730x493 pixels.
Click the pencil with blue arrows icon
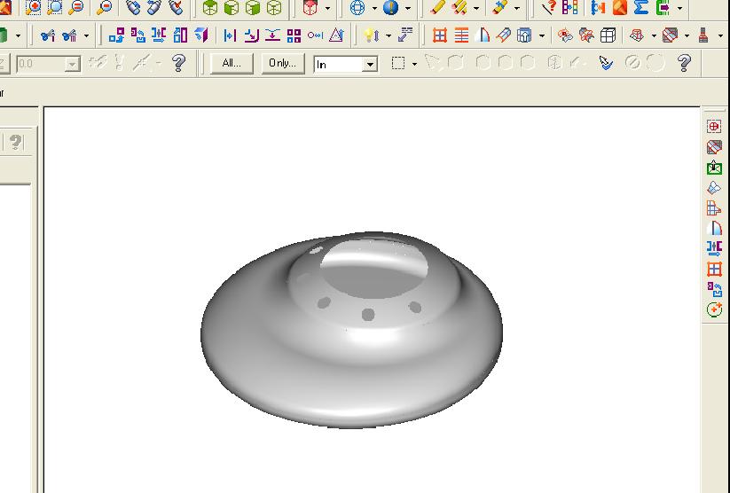(499, 7)
